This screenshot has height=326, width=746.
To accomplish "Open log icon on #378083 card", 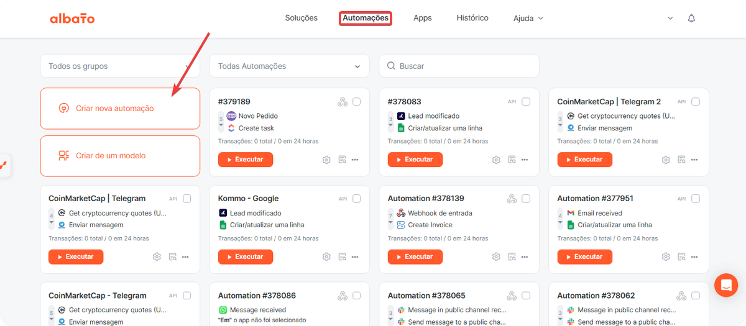I will pos(510,160).
